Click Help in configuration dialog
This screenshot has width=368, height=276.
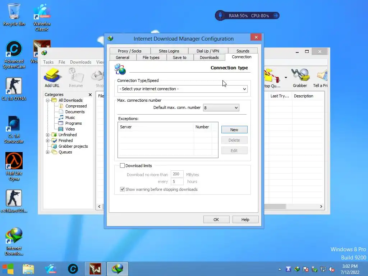(245, 220)
